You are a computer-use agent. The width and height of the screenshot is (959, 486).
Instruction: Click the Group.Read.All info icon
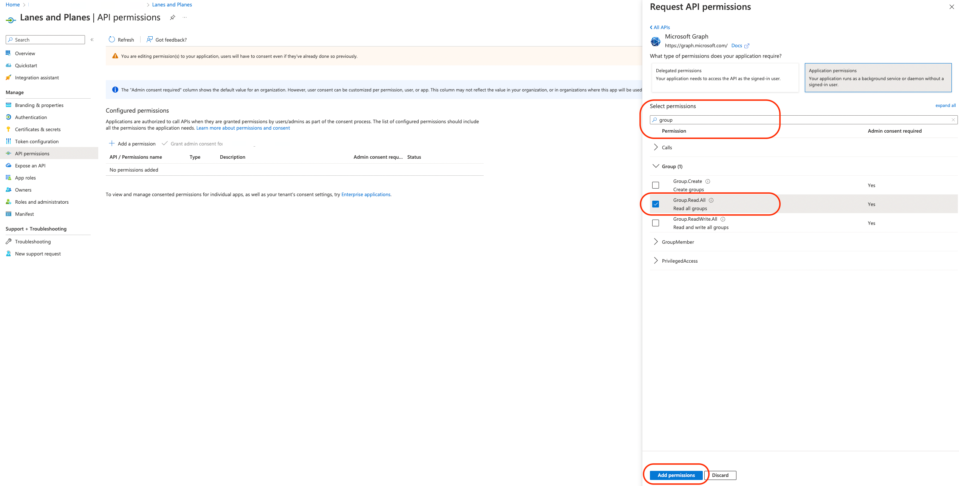tap(711, 200)
